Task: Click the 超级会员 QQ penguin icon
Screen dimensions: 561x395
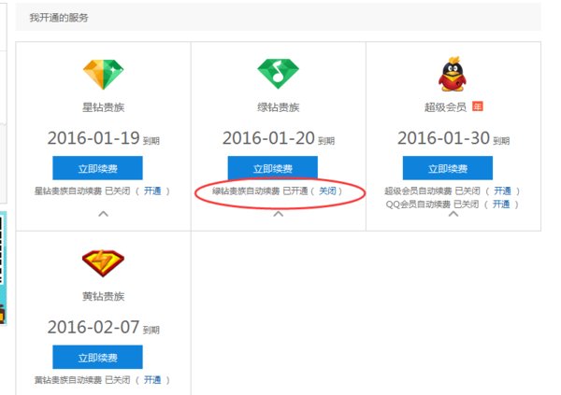Action: tap(453, 74)
